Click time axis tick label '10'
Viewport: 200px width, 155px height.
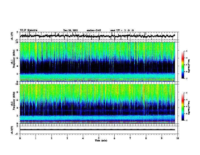click(178, 138)
